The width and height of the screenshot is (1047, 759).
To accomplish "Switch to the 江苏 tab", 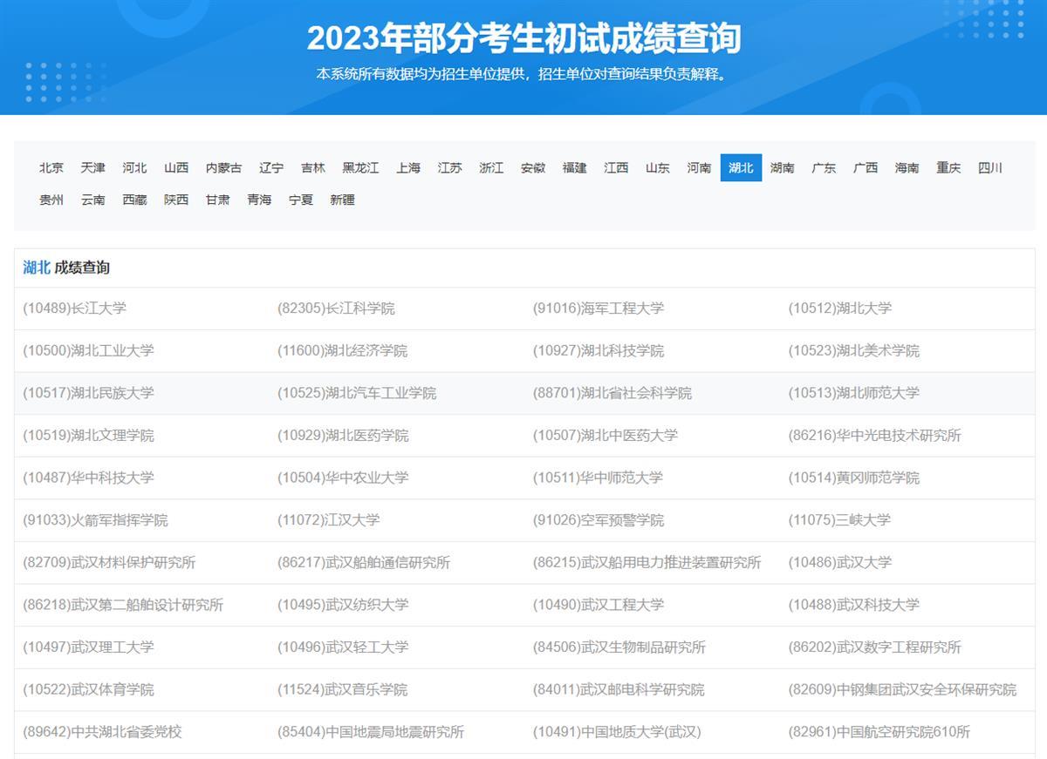I will pos(450,168).
